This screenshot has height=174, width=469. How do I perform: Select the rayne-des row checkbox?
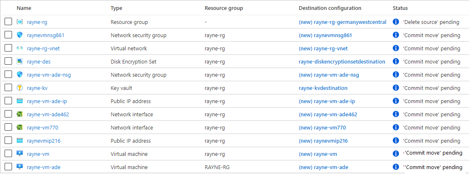8,61
